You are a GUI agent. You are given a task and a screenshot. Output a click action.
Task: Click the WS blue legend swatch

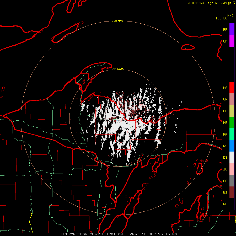[x=232, y=146]
